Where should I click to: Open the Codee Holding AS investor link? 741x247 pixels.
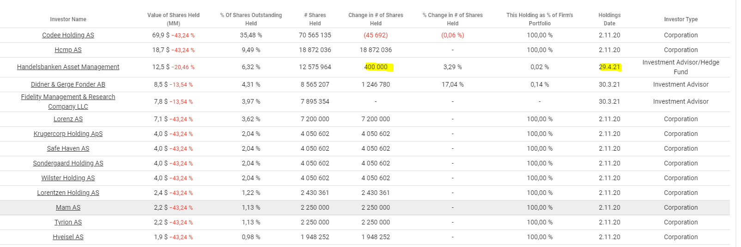[x=68, y=35]
